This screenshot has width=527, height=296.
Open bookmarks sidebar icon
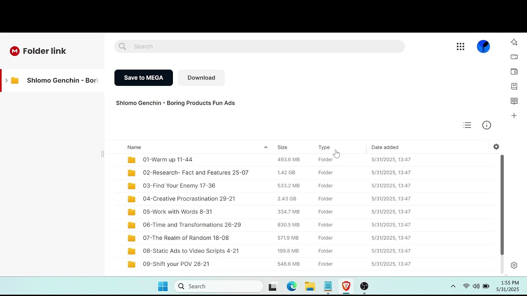(x=514, y=86)
